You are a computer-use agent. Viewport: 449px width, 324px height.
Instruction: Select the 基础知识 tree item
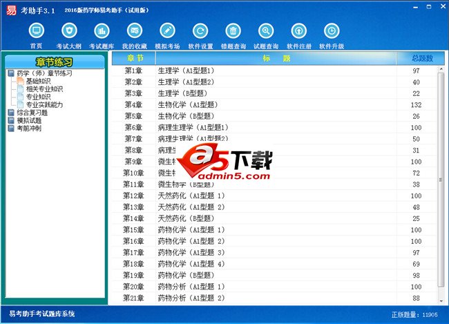[39, 81]
